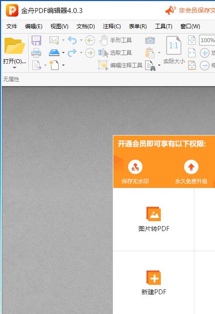Click the 开通会员即可享有以下权限 banner heading
The width and height of the screenshot is (215, 314).
coord(162,144)
